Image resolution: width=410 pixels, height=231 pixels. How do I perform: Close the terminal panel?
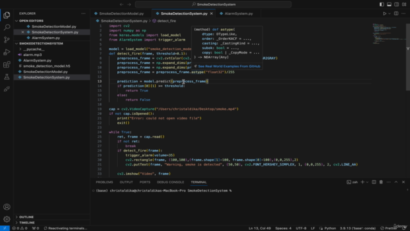pos(404,182)
